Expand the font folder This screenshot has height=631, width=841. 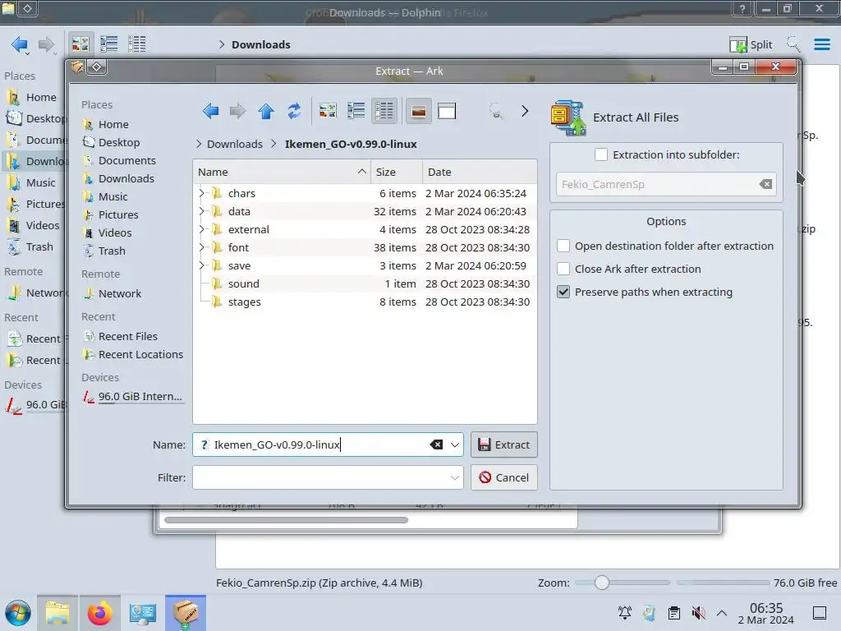click(202, 247)
